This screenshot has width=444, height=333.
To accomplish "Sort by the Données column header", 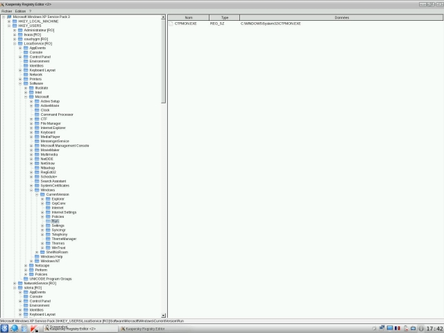I will [x=341, y=17].
